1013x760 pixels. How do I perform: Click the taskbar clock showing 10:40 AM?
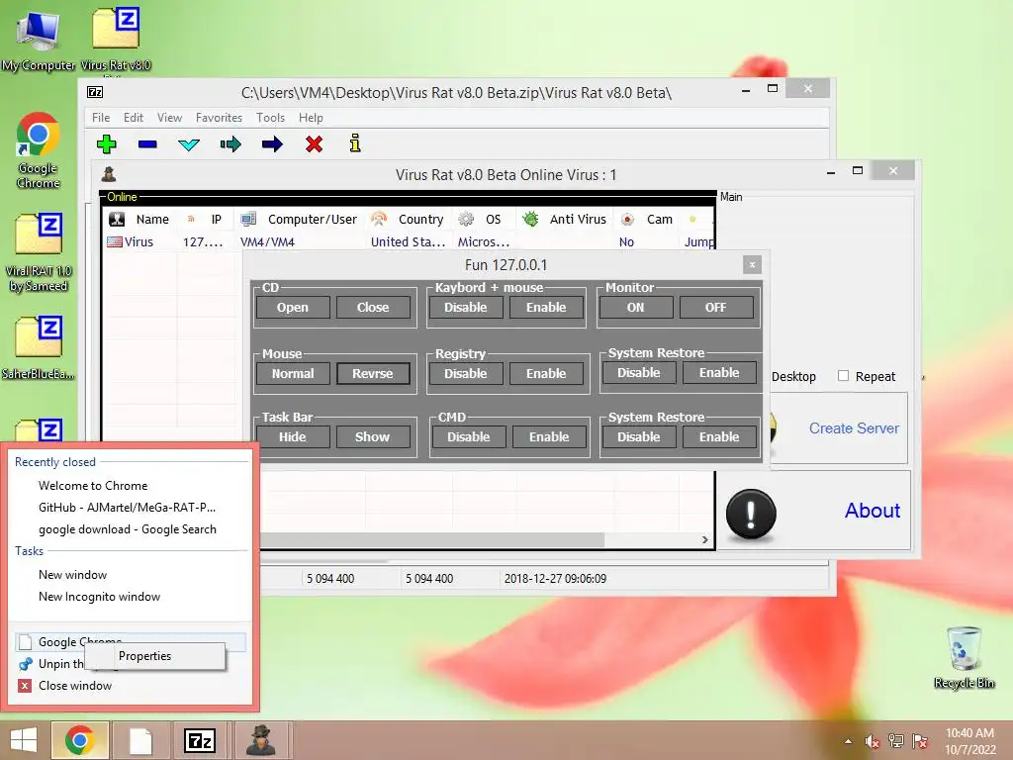pyautogui.click(x=969, y=740)
